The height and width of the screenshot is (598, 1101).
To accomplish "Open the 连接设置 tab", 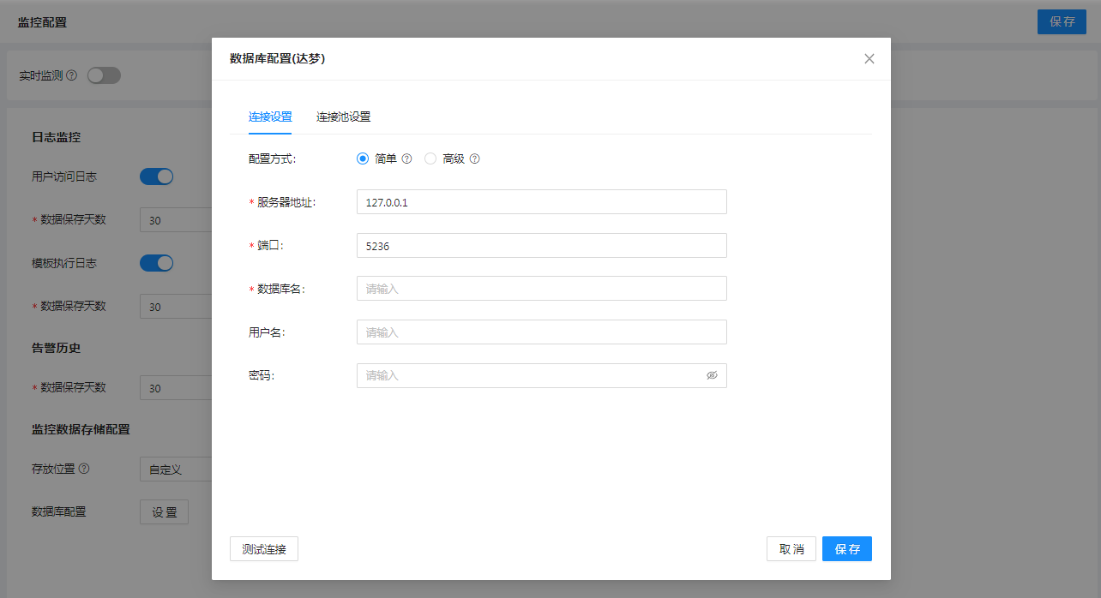I will pyautogui.click(x=270, y=117).
